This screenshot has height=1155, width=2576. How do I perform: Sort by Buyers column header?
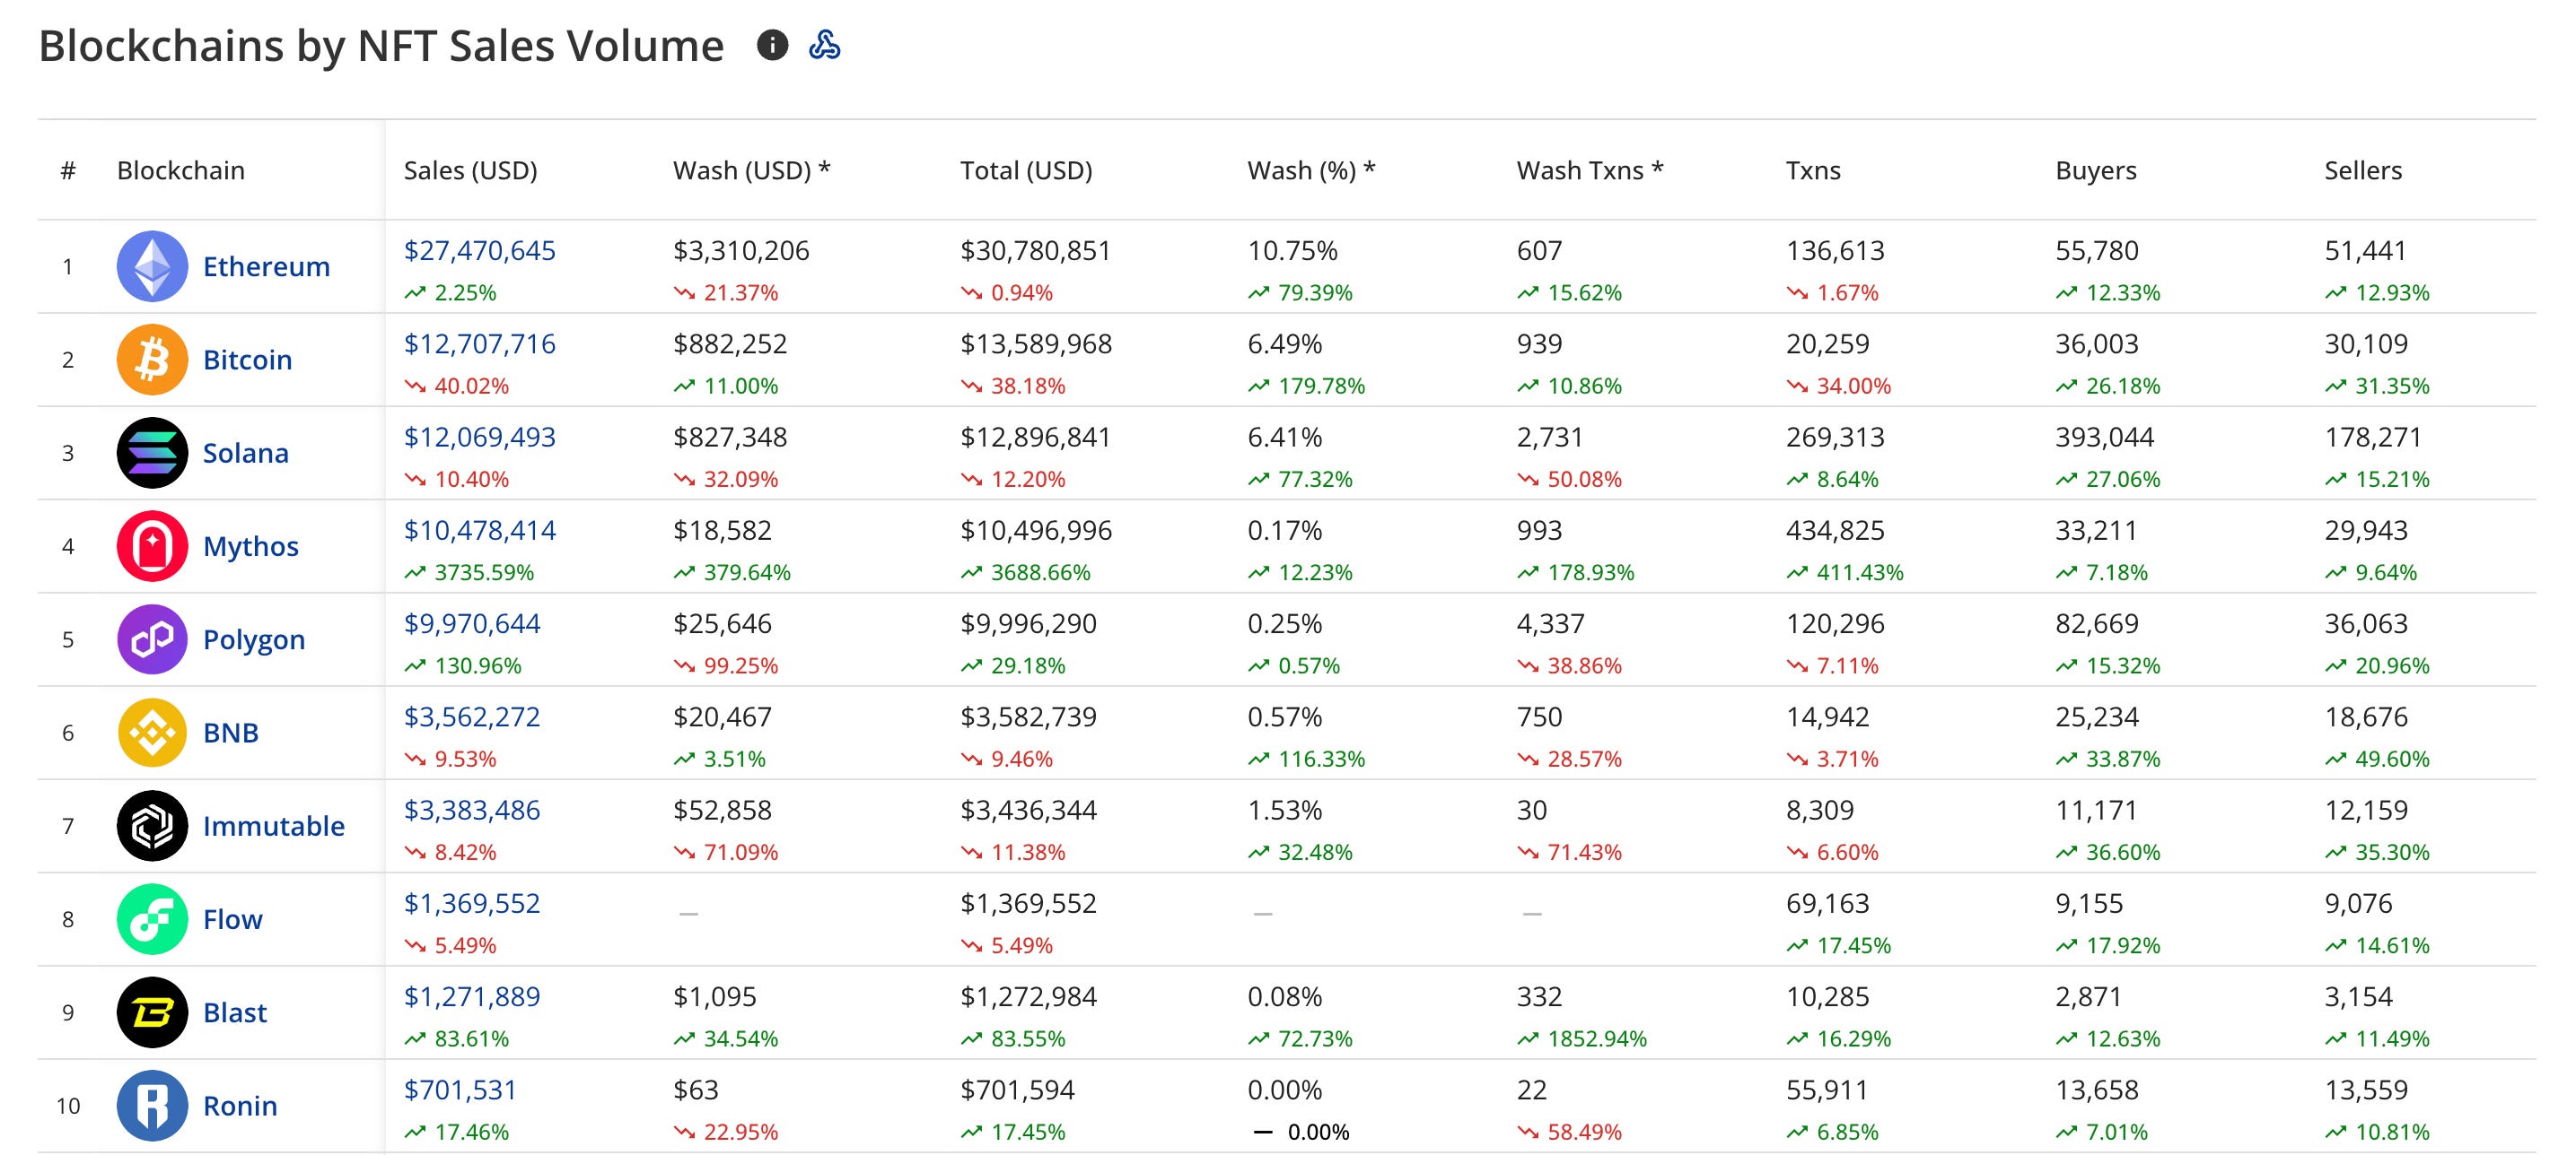pos(2095,171)
